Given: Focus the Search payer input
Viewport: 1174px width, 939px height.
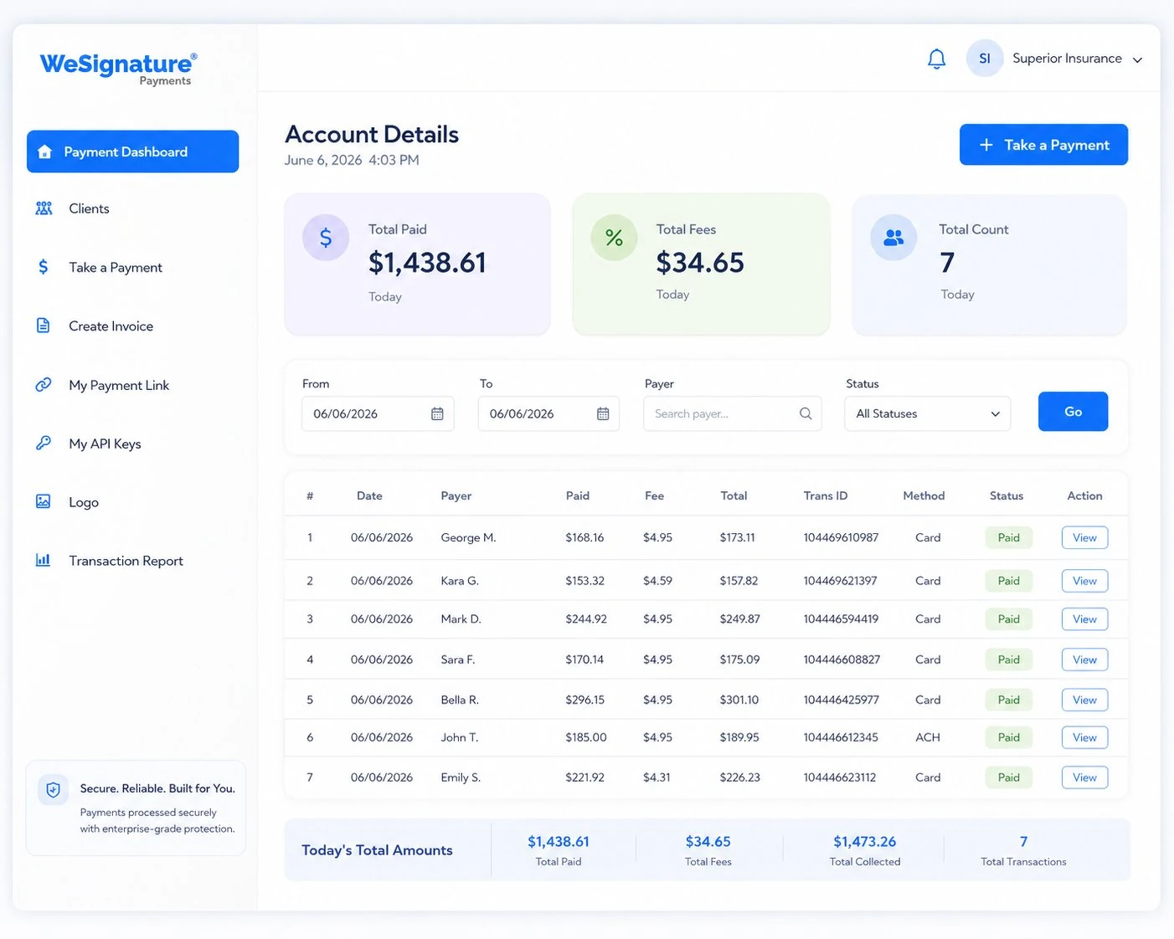Looking at the screenshot, I should point(732,413).
